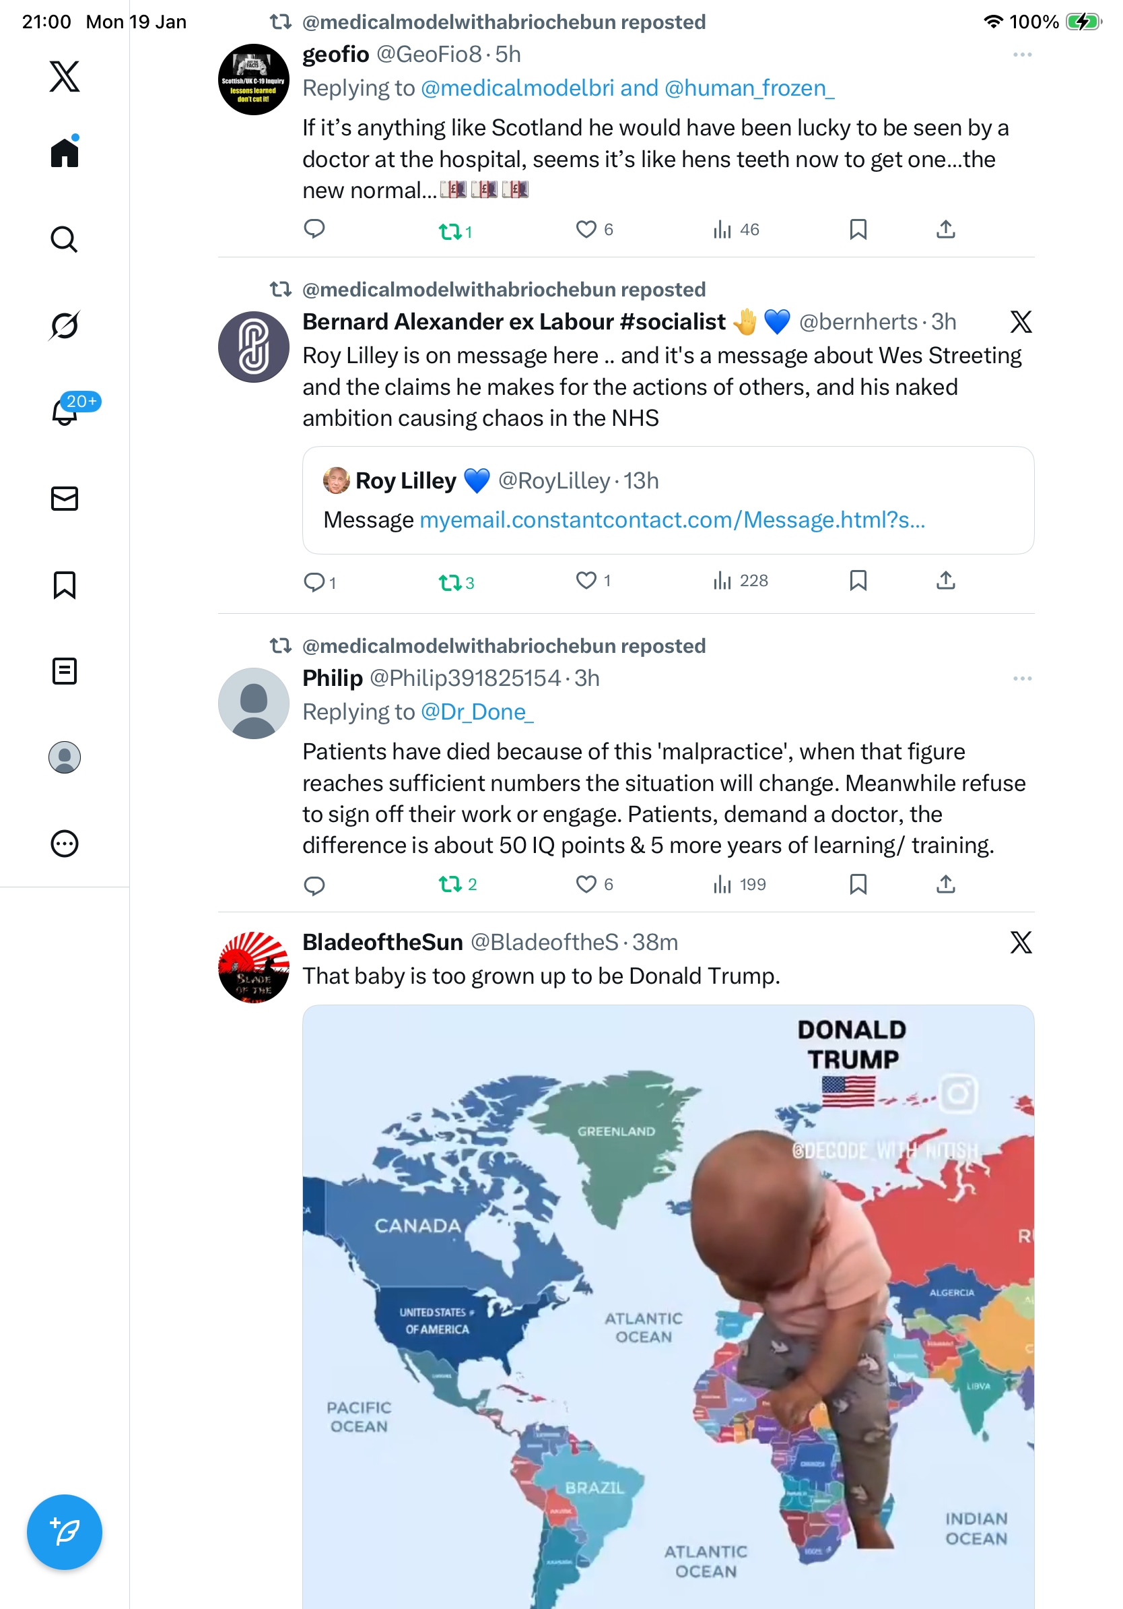Open the myemail.constantcontact.com link
The height and width of the screenshot is (1609, 1123).
coord(672,520)
